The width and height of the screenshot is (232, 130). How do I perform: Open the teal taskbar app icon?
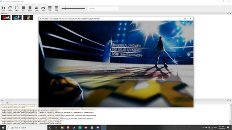(x=80, y=127)
